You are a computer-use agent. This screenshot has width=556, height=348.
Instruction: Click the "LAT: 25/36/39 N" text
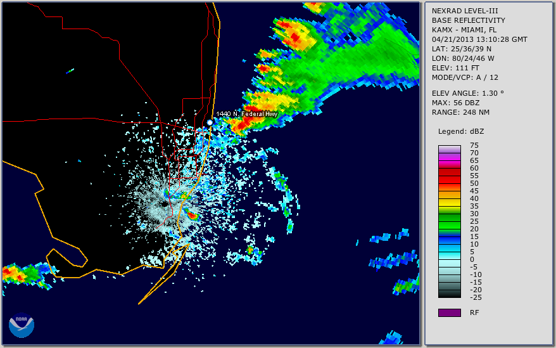[461, 49]
